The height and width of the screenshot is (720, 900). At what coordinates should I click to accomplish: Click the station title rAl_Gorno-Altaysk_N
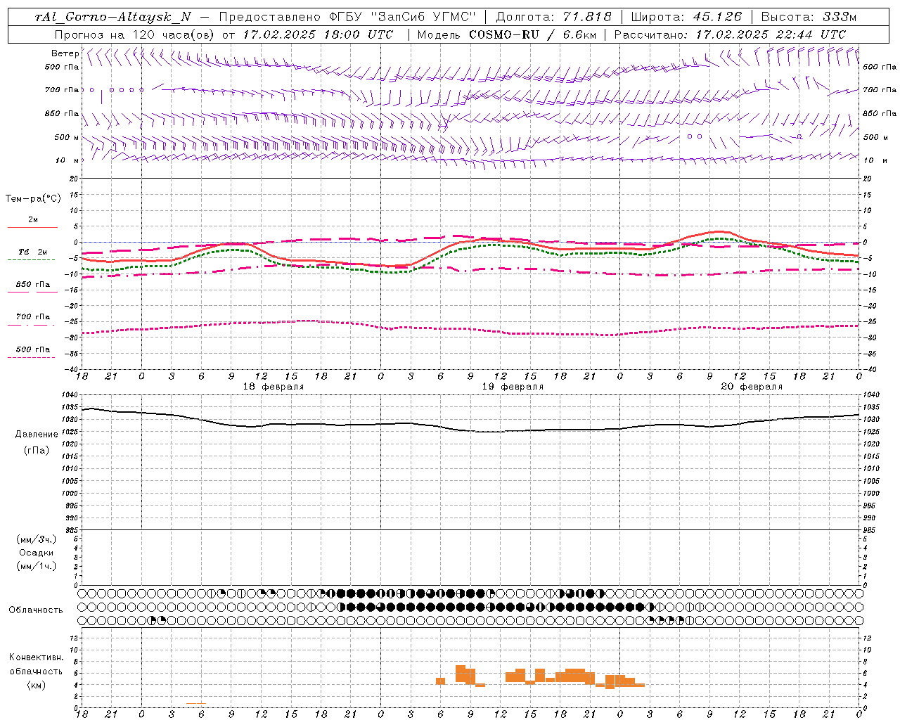pyautogui.click(x=113, y=17)
